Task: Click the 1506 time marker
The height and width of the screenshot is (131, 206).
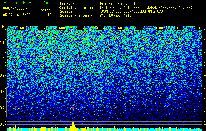Action: tap(120, 28)
